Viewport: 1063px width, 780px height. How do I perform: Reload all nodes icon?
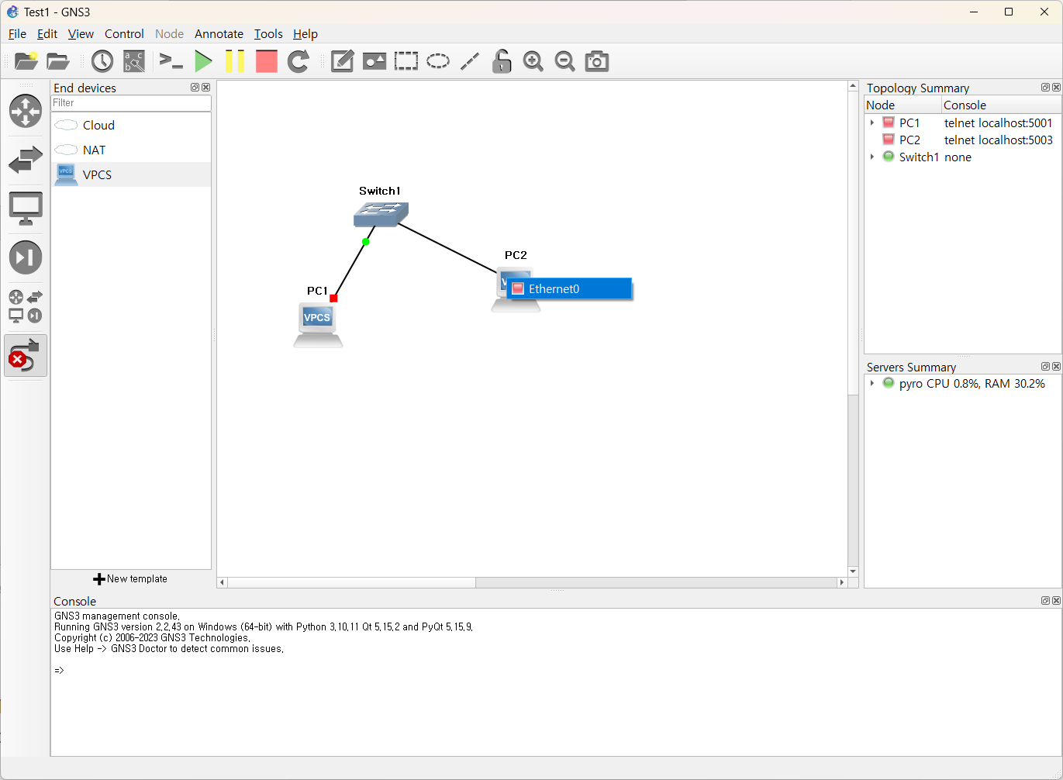(x=299, y=61)
